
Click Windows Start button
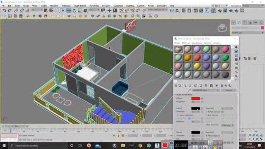tap(4, 145)
